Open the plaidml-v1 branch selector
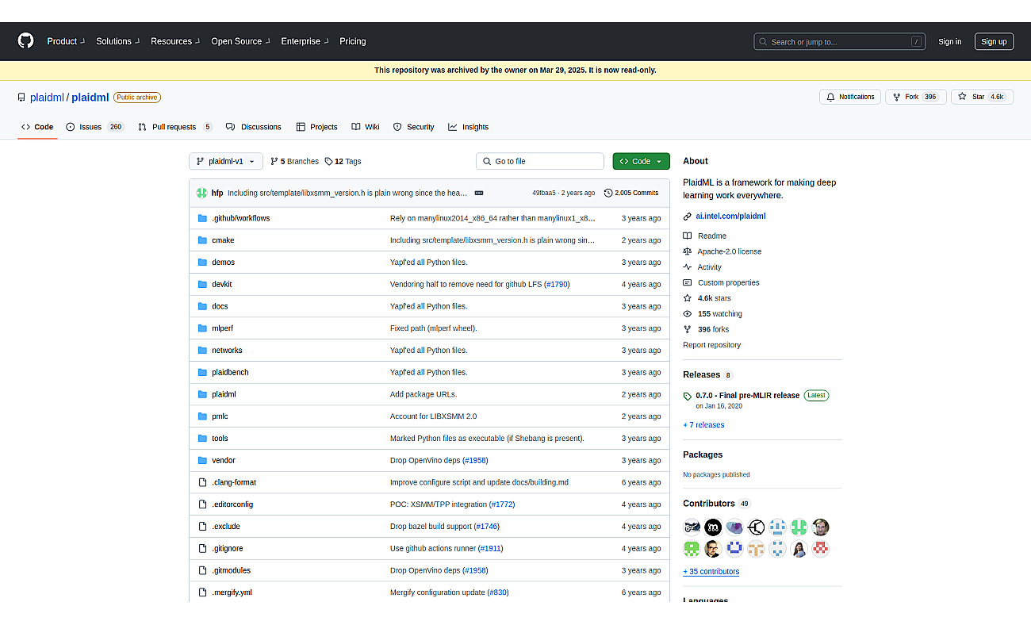 click(x=226, y=161)
